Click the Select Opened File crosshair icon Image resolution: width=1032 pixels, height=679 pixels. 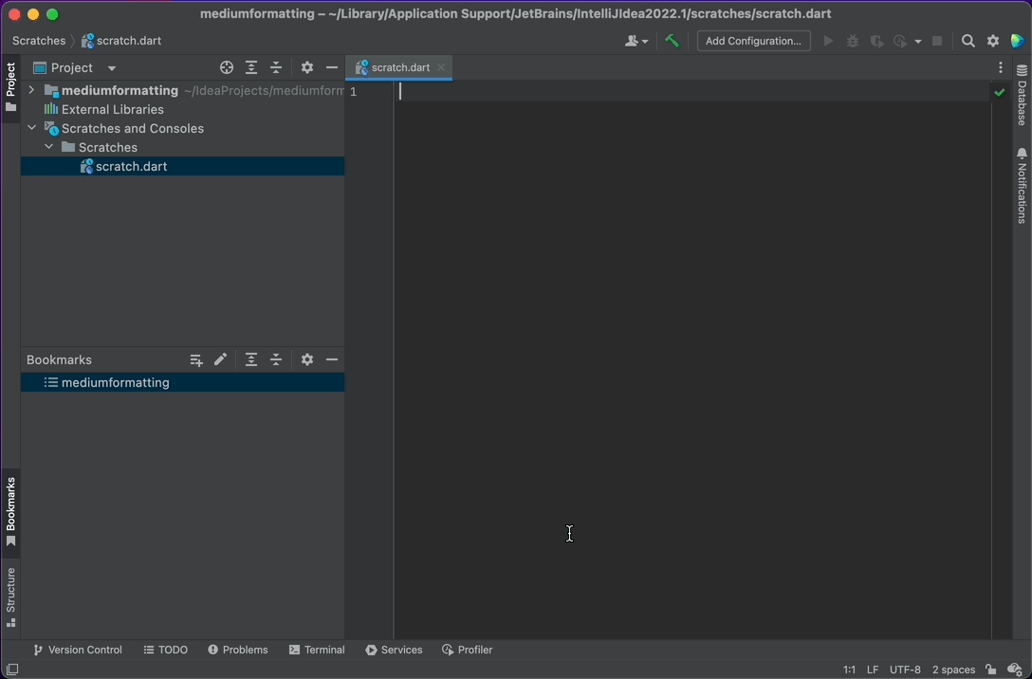pos(227,67)
